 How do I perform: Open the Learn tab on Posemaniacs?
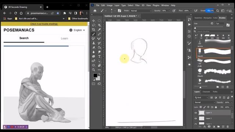coord(65,38)
